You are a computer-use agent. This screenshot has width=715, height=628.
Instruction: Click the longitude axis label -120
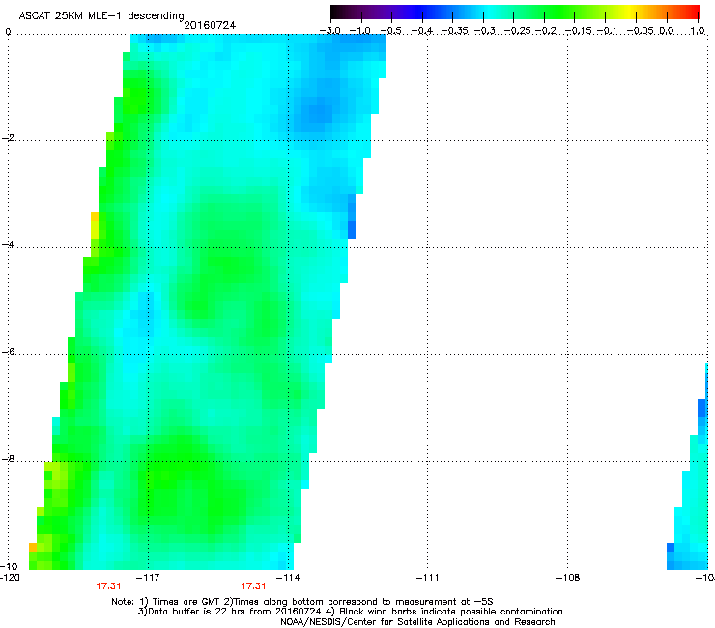coord(10,578)
